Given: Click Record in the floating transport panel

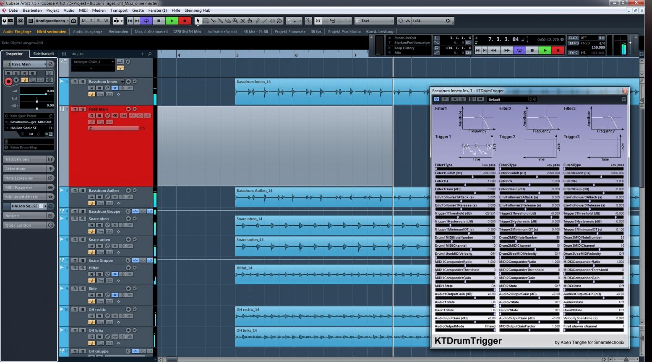Looking at the screenshot, I should point(558,50).
